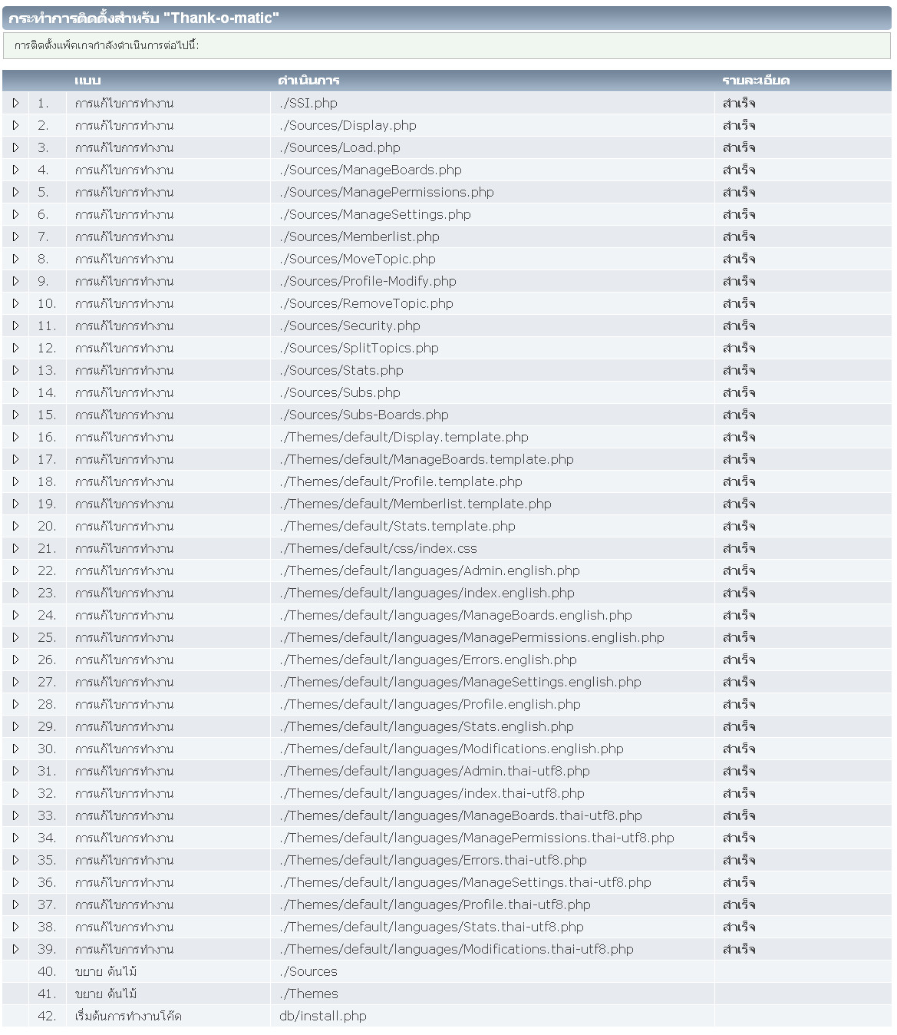Expand the ./Sources/Stats.php row
Screen dimensions: 897x1035
[x=15, y=370]
